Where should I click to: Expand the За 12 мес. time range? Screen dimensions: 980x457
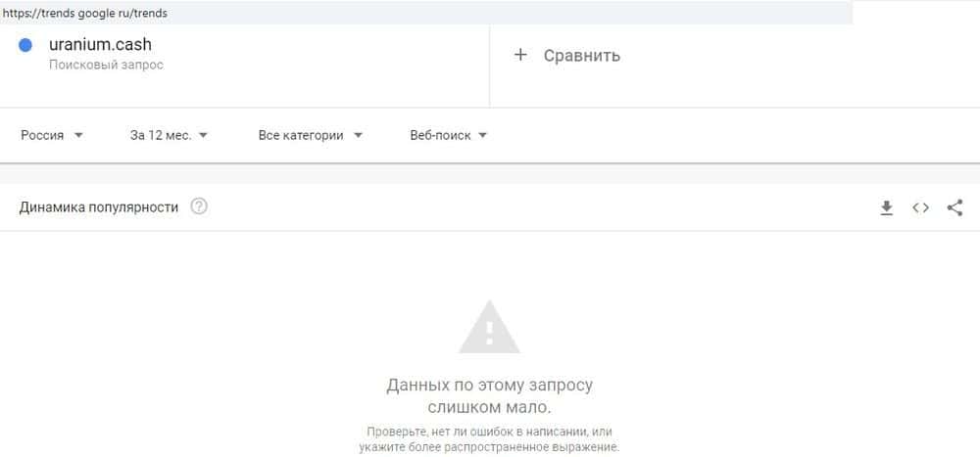(169, 135)
